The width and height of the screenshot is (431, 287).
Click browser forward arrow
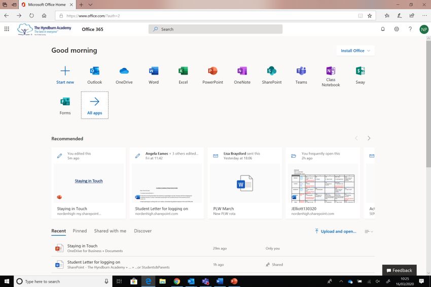coord(19,16)
